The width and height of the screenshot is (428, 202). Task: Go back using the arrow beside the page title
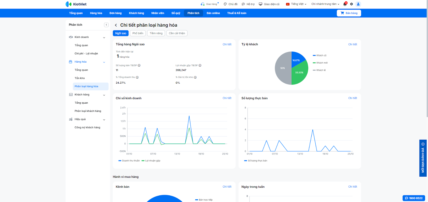(x=116, y=25)
